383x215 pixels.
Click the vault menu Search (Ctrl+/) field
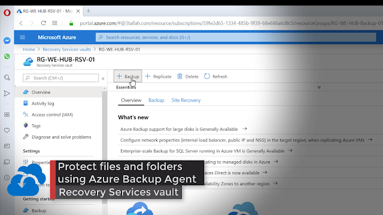pyautogui.click(x=60, y=78)
